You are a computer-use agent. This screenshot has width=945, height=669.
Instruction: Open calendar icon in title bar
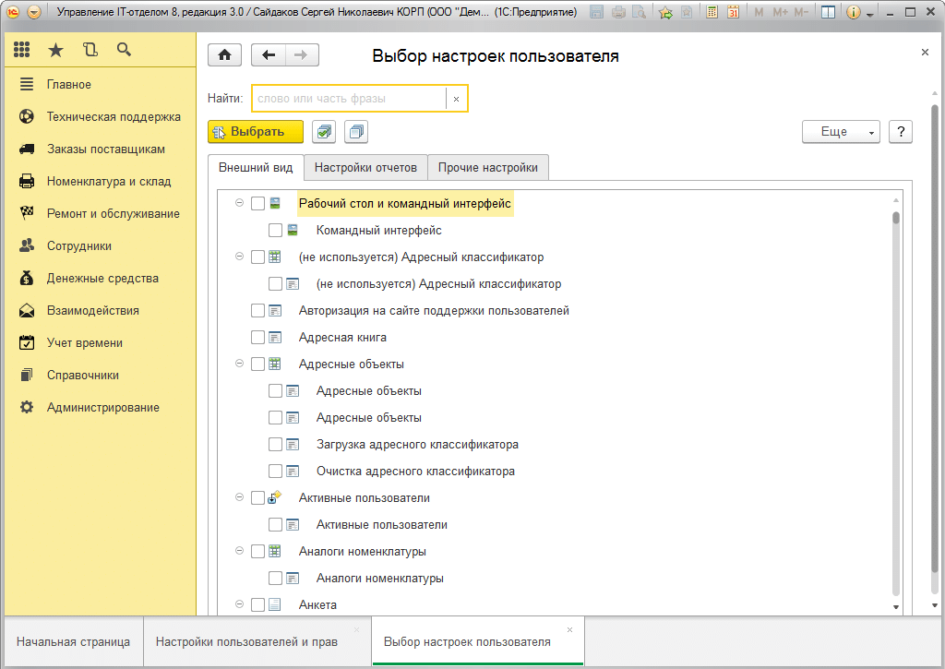(733, 12)
